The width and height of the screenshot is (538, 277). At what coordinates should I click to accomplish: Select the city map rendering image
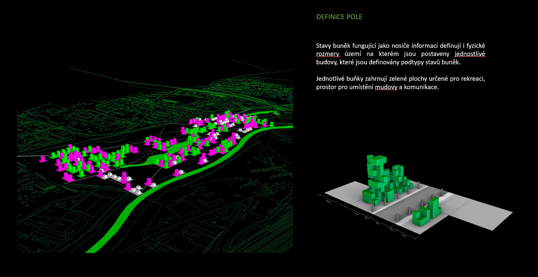click(155, 157)
